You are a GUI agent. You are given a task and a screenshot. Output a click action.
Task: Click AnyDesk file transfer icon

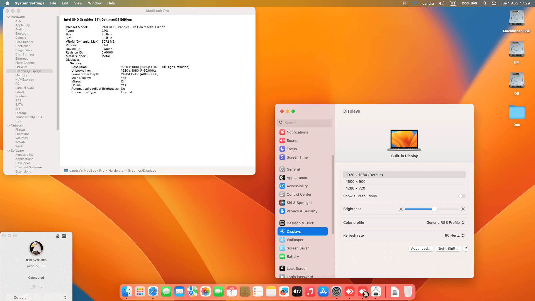(x=33, y=286)
